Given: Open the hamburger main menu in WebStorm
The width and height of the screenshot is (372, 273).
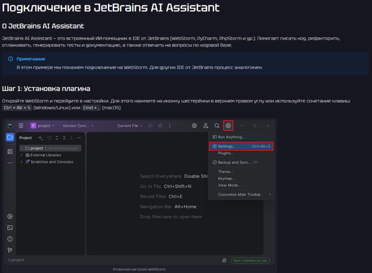Looking at the screenshot, I should pos(21,126).
